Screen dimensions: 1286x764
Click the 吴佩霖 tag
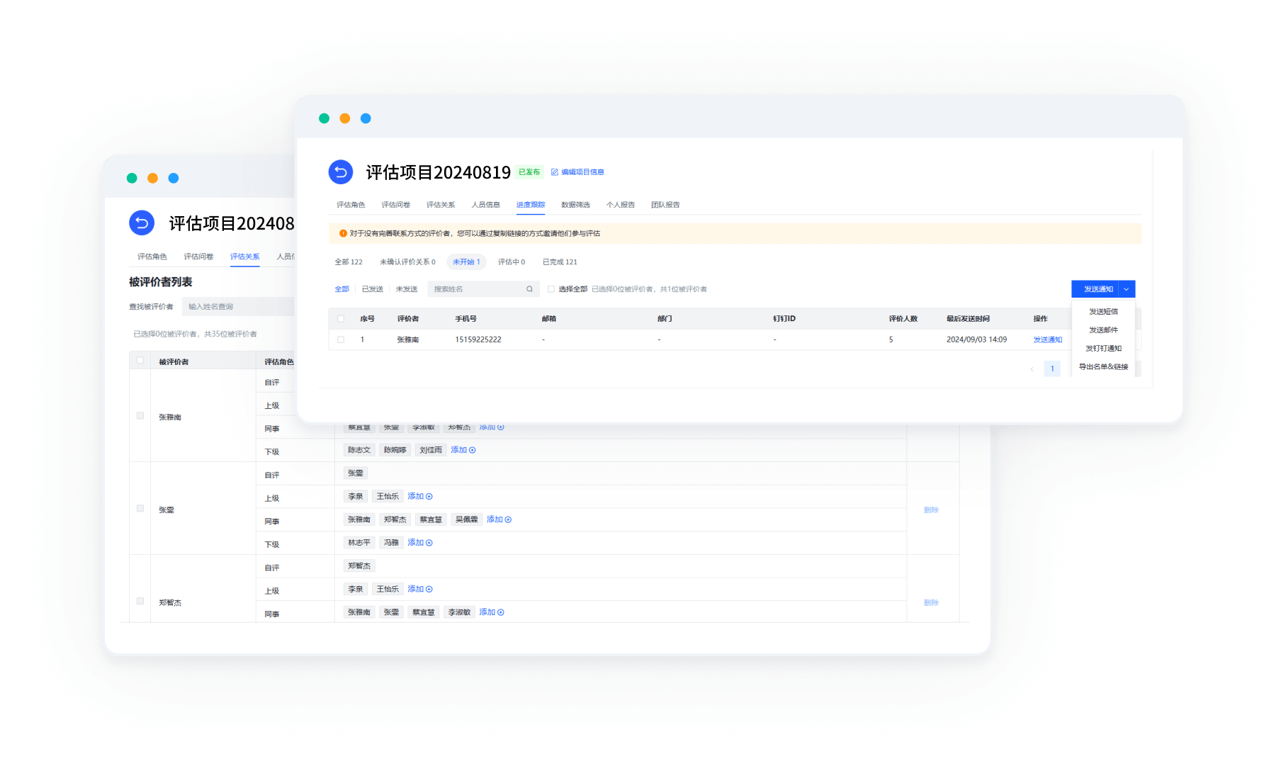[x=467, y=519]
